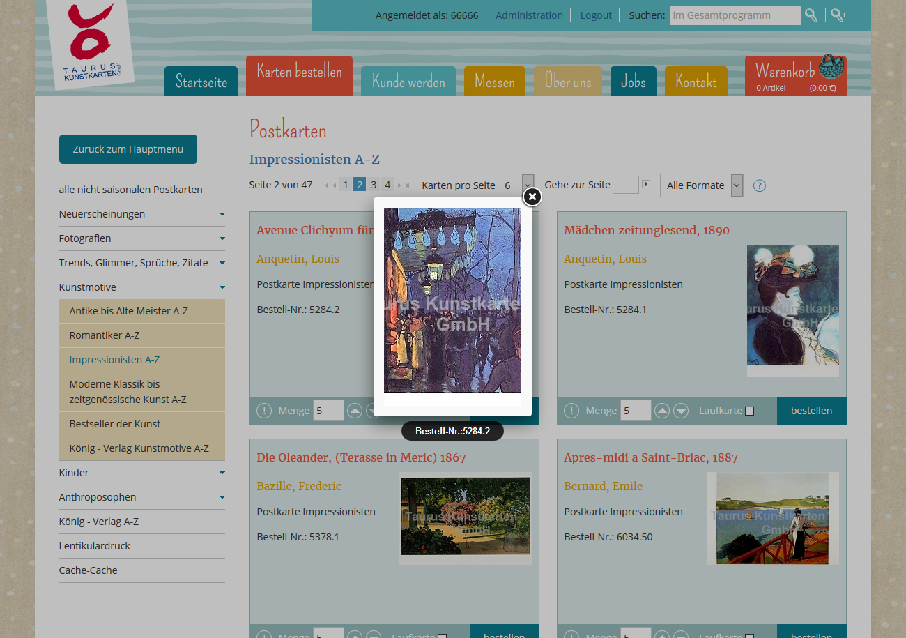Select Lentikulardruck category
Viewport: 906px width, 638px height.
(95, 546)
